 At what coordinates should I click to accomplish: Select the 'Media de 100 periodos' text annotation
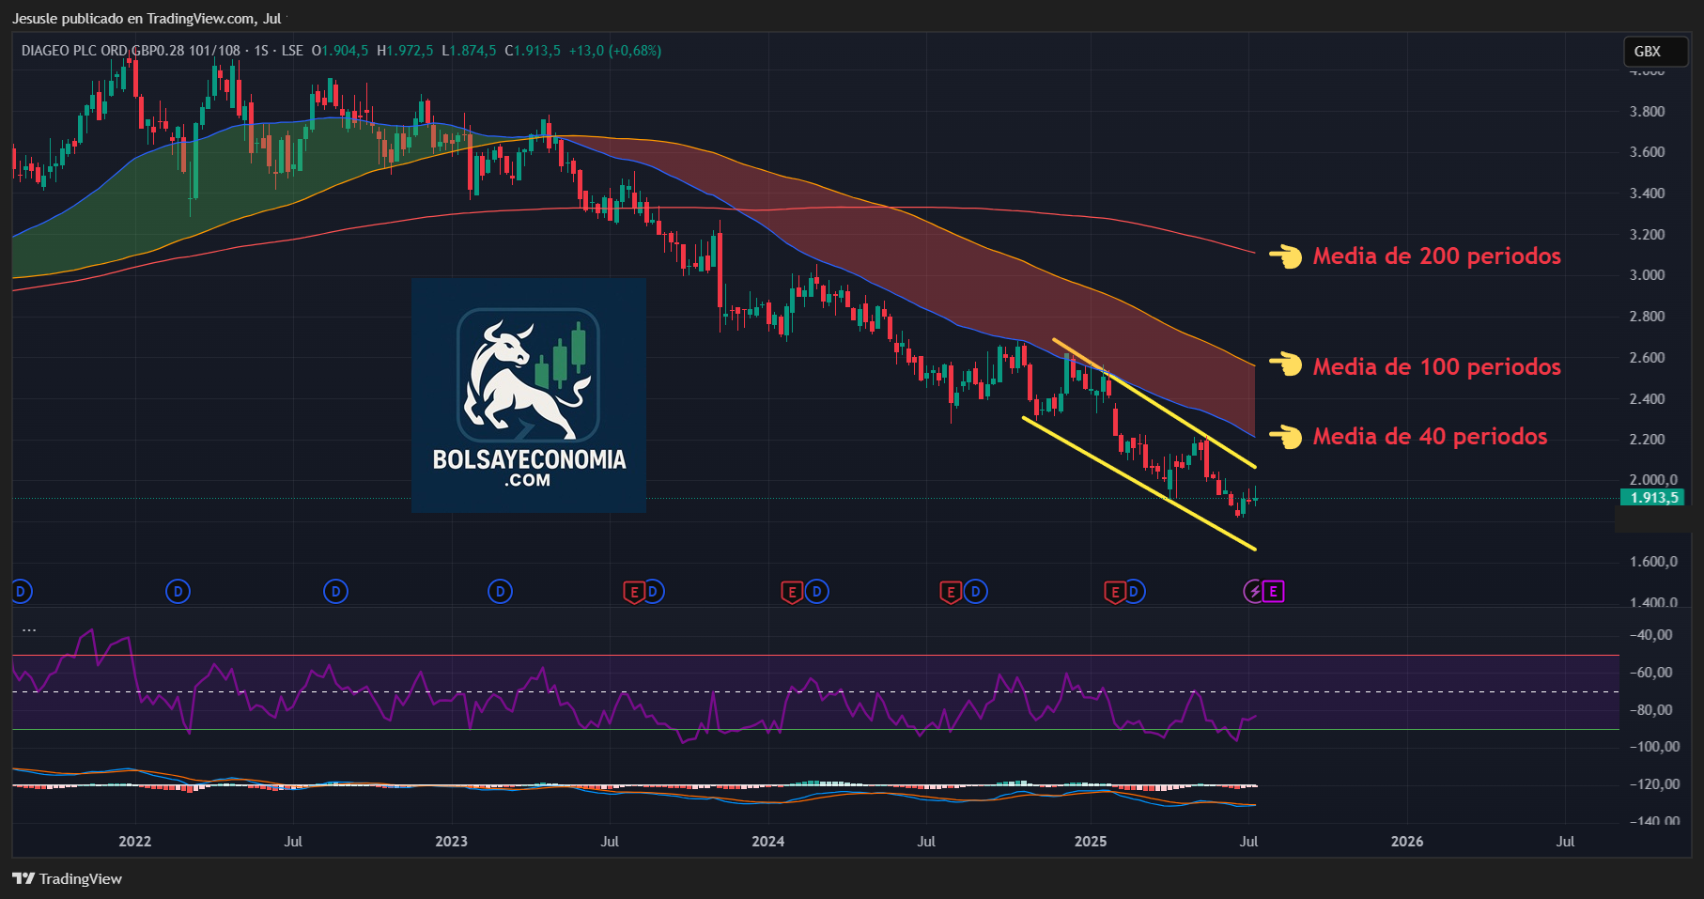pyautogui.click(x=1436, y=366)
